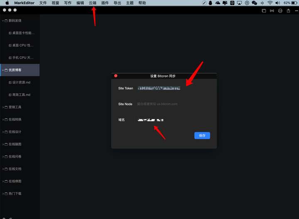This screenshot has height=219, width=299.
Task: Open the Apple menu
Action: click(7, 3)
